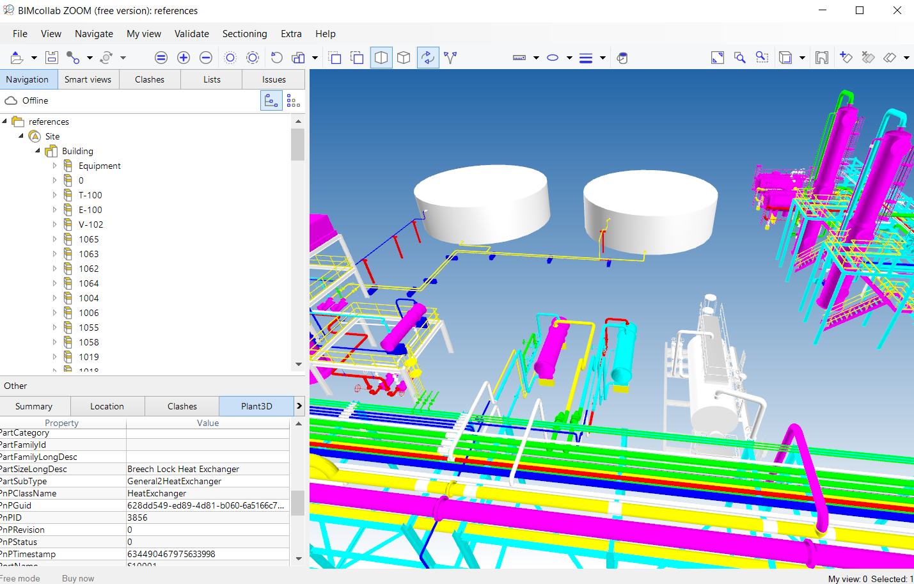The height and width of the screenshot is (584, 914).
Task: Click the zoom to extents icon
Action: click(x=718, y=58)
